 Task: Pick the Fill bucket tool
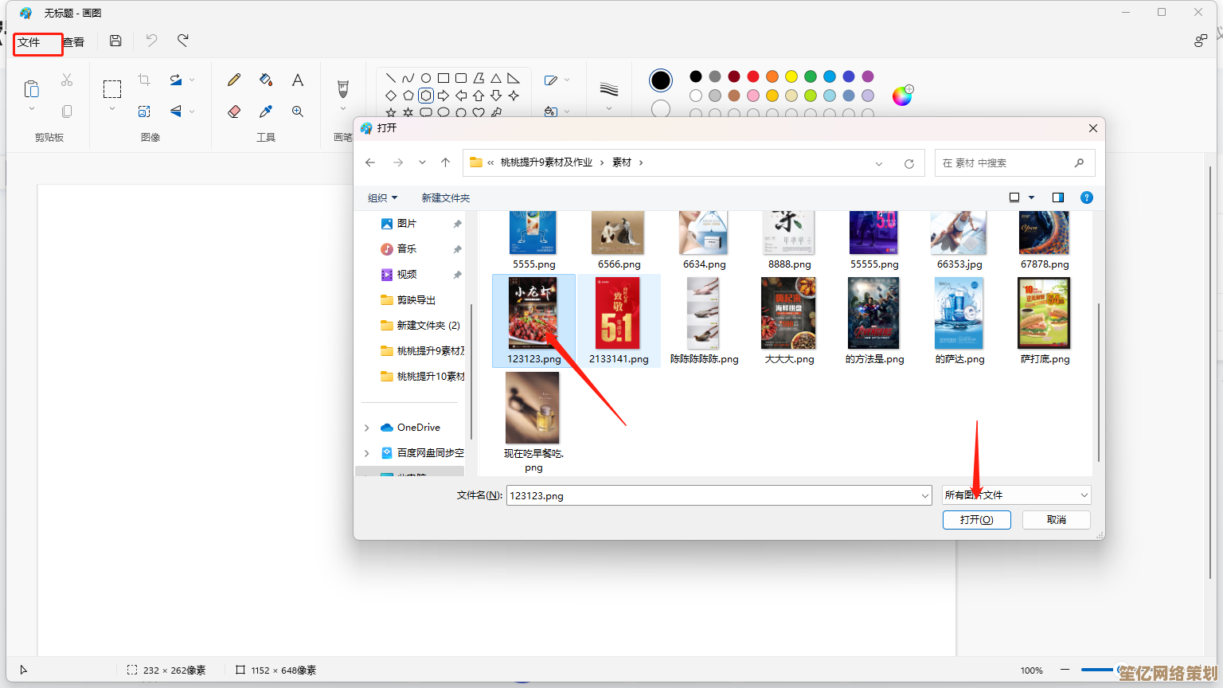266,80
